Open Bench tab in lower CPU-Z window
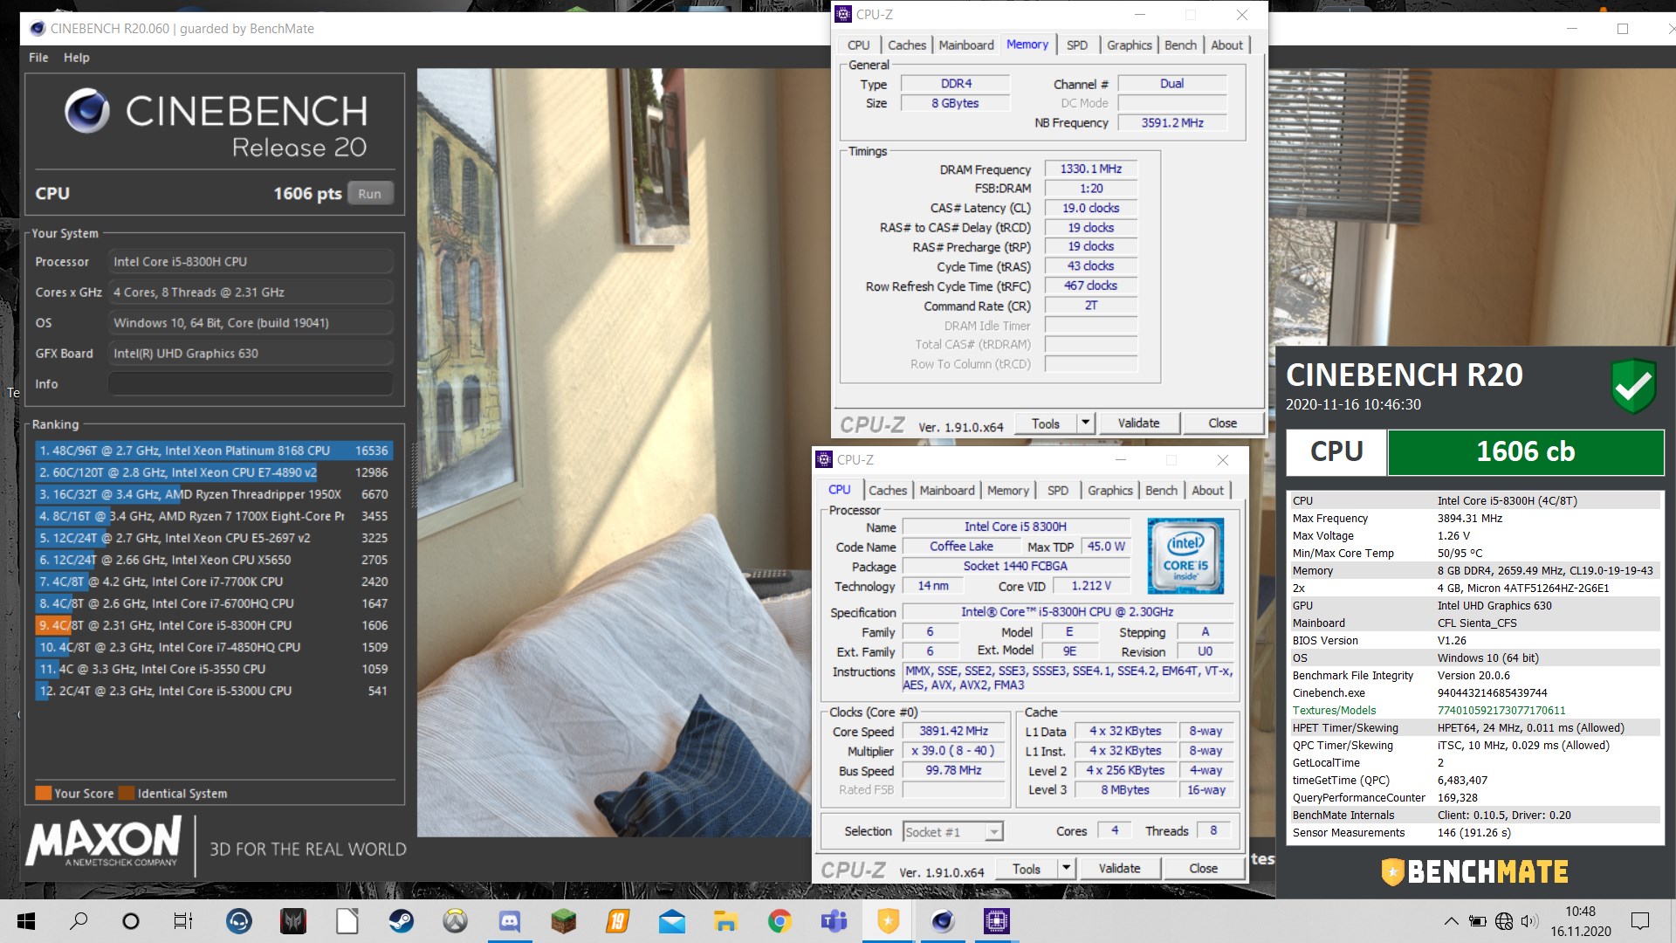Screen dimensions: 1676x943 (1162, 491)
